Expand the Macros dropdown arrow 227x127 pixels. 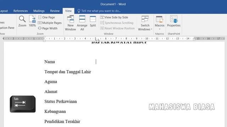click(160, 29)
